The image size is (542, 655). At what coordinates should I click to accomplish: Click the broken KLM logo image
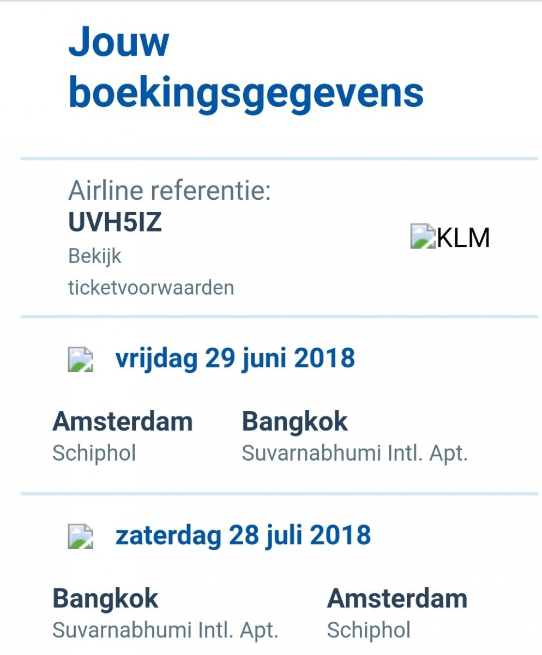[x=423, y=237]
